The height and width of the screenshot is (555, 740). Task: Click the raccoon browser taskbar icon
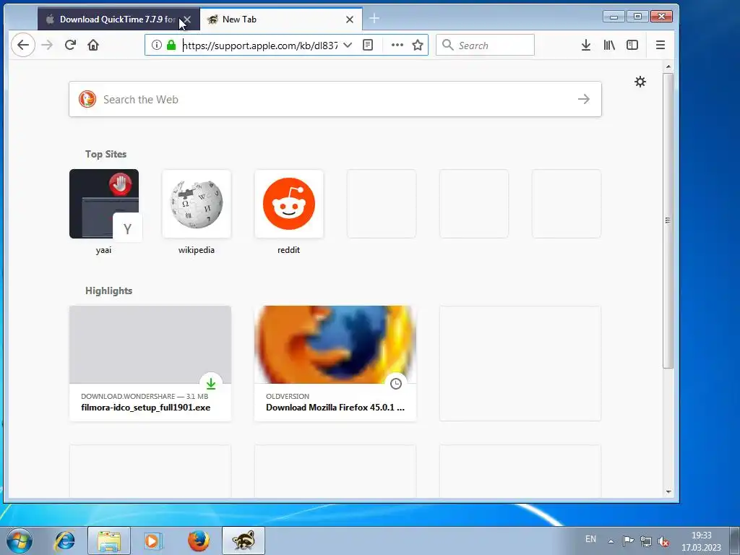[244, 541]
